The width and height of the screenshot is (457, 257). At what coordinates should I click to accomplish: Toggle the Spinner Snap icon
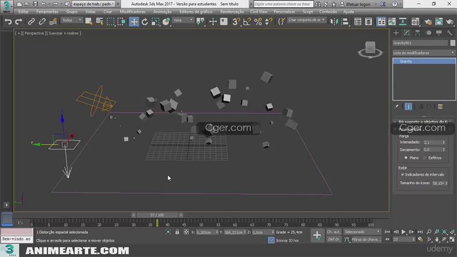click(x=268, y=22)
